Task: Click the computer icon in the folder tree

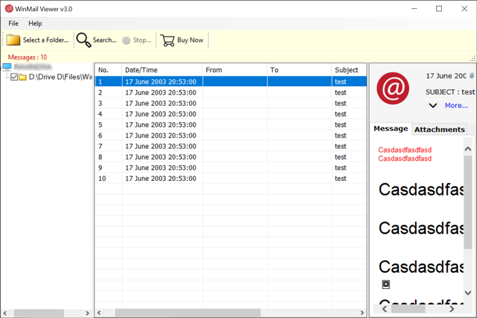Action: click(x=7, y=67)
